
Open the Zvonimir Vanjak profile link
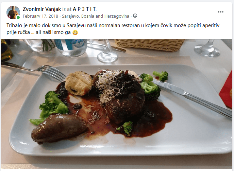[x=42, y=9]
